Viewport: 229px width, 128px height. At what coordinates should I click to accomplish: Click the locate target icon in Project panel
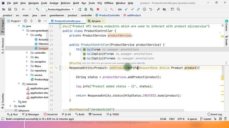point(25,21)
